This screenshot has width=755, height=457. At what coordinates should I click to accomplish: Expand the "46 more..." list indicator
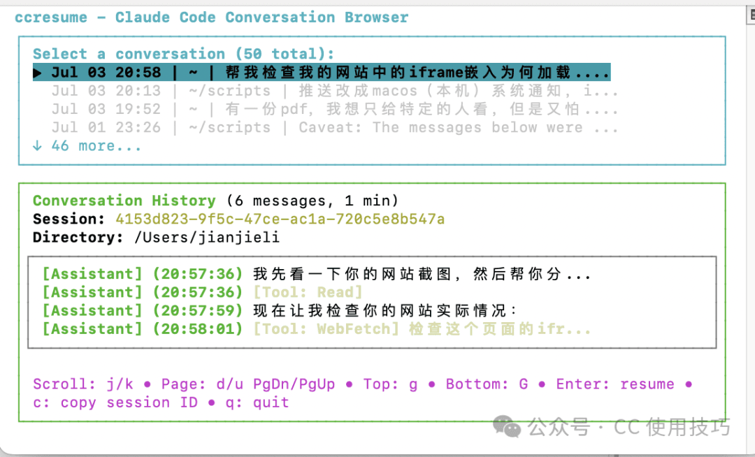pyautogui.click(x=87, y=146)
